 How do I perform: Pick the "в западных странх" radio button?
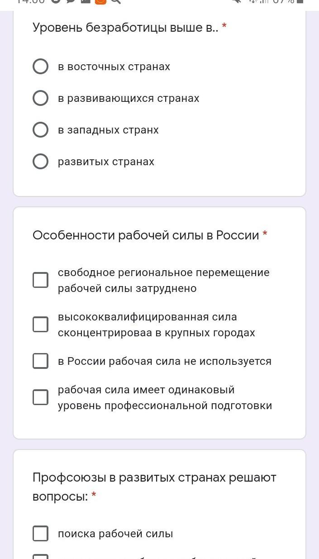tap(41, 130)
